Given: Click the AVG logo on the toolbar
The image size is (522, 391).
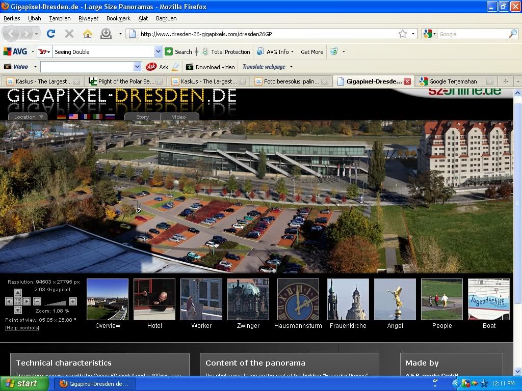Looking at the screenshot, I should tap(15, 51).
